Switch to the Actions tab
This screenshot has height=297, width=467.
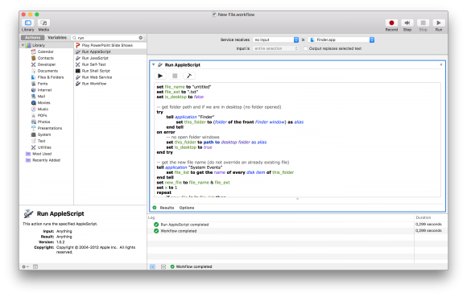point(33,38)
